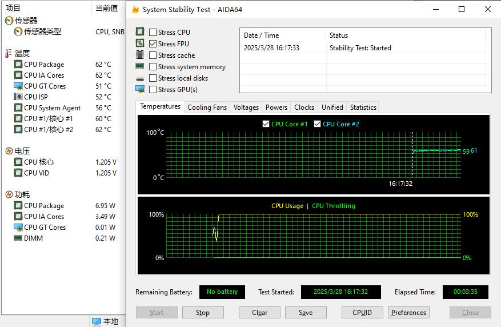This screenshot has width=501, height=327.
Task: Click the CPU #1/核心 #1 chip icon
Action: click(x=18, y=118)
